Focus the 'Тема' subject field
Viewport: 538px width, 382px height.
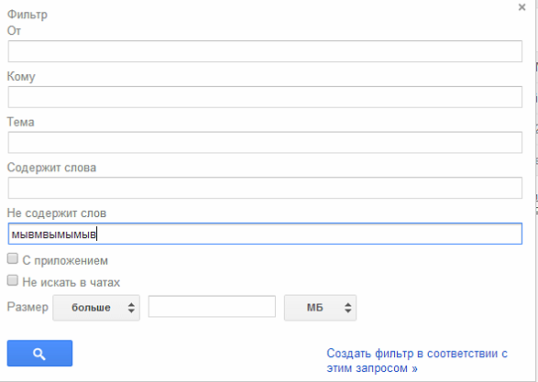pyautogui.click(x=265, y=142)
